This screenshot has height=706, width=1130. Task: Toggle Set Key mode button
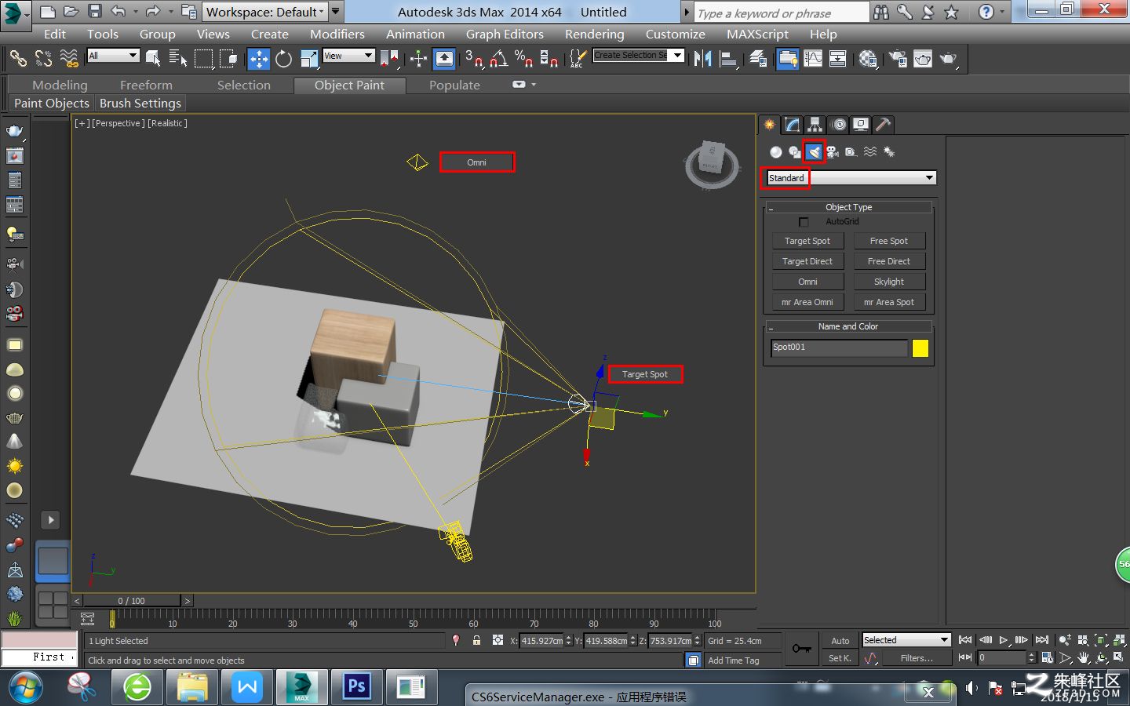840,658
